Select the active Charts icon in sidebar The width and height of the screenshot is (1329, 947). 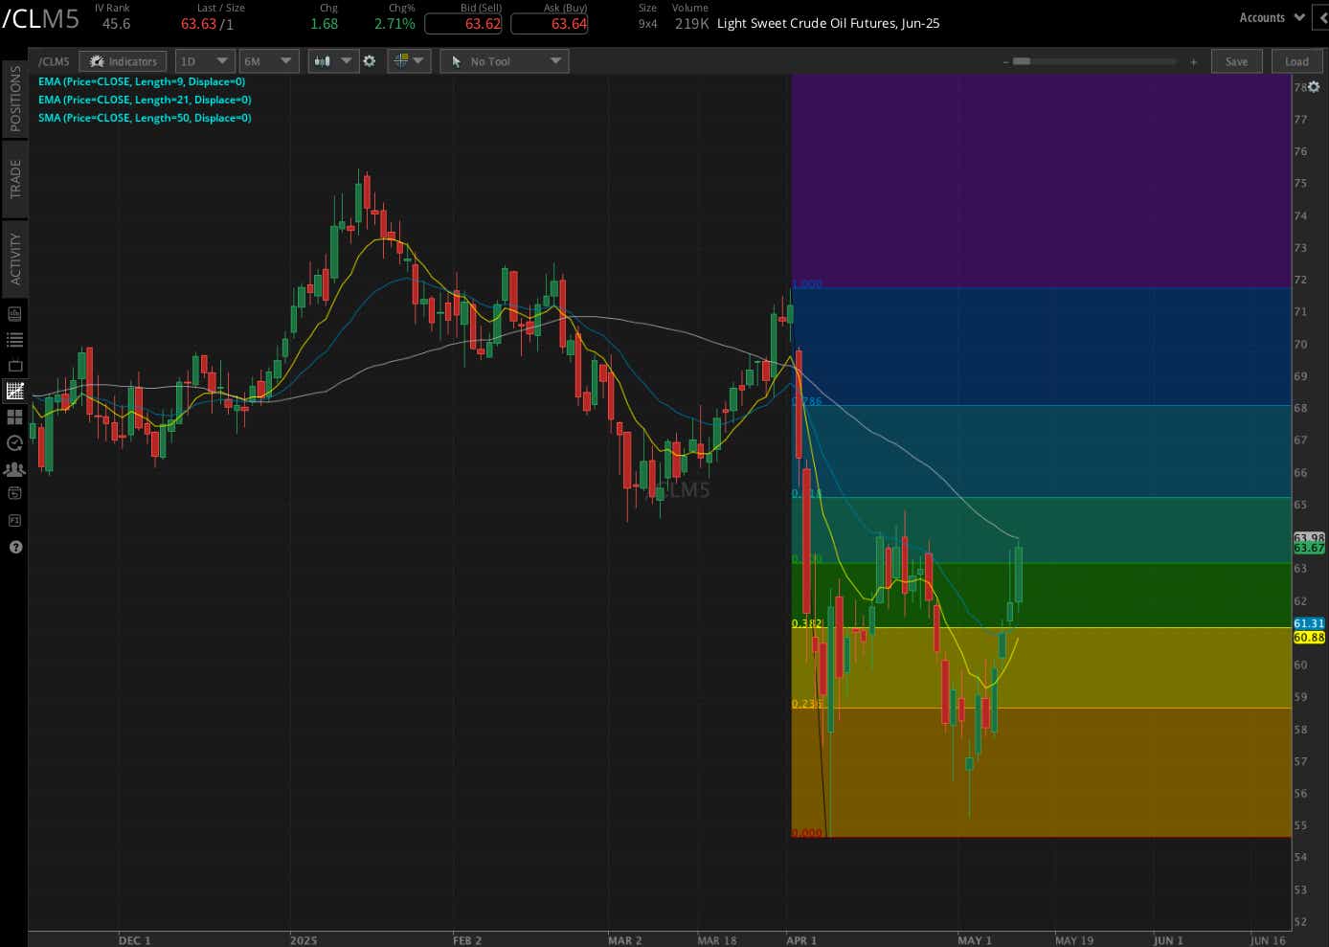(x=14, y=391)
